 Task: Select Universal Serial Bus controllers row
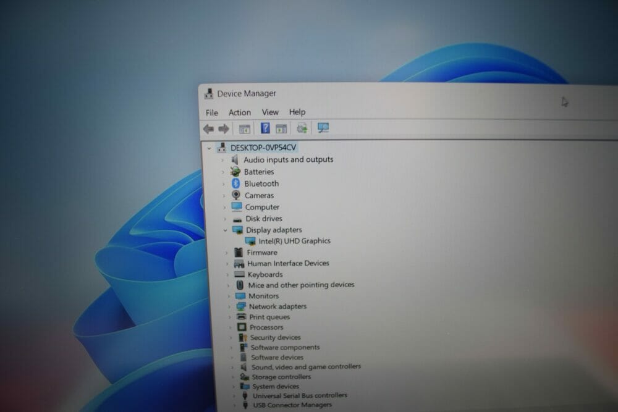[x=300, y=395]
